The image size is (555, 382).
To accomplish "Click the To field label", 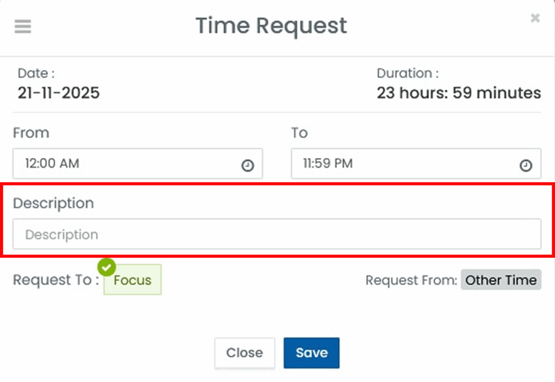I will 299,133.
